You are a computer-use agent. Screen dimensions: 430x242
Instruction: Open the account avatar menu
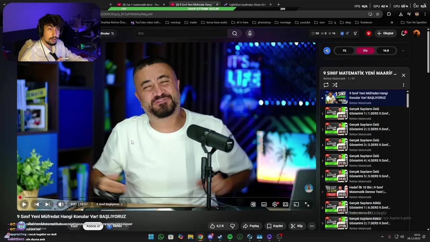point(417,33)
